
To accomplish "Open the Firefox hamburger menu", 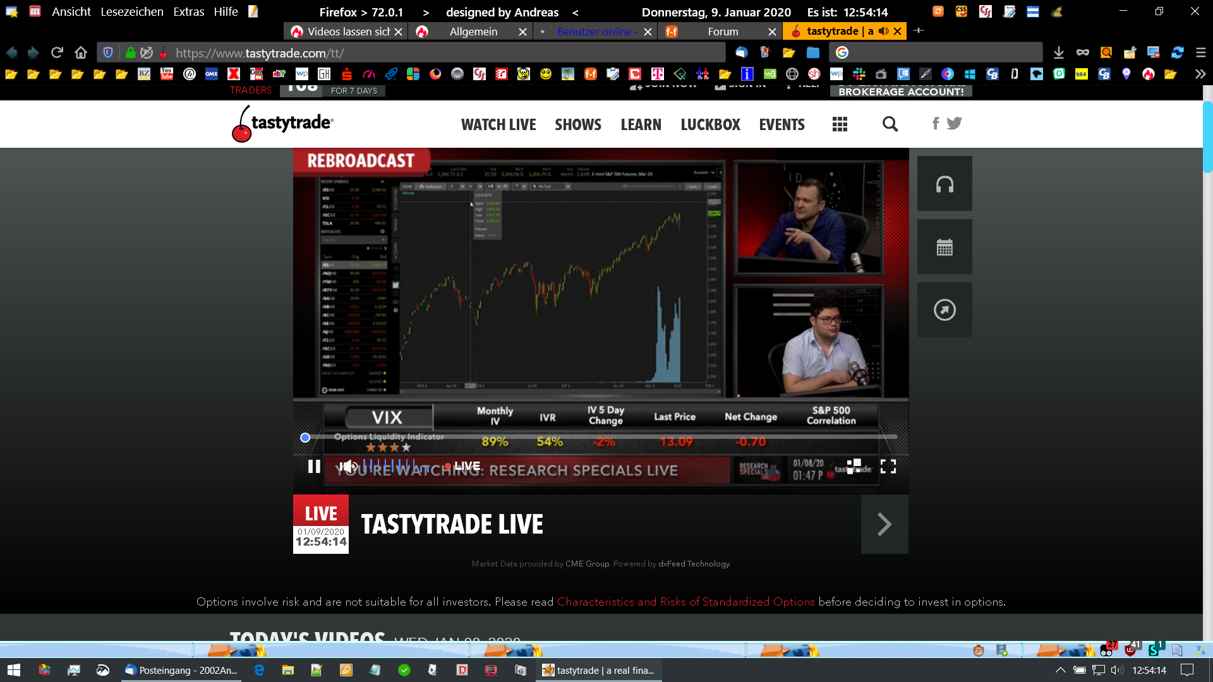I will pyautogui.click(x=1200, y=53).
